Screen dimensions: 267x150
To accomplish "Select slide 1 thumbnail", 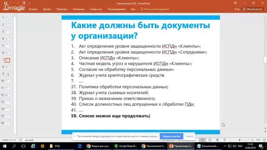I will click(x=8, y=18).
